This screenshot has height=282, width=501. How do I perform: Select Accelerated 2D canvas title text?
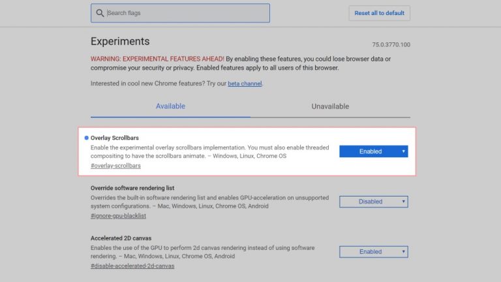(121, 238)
